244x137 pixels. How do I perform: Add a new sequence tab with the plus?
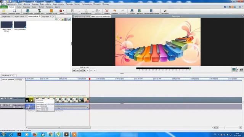[x=15, y=76]
